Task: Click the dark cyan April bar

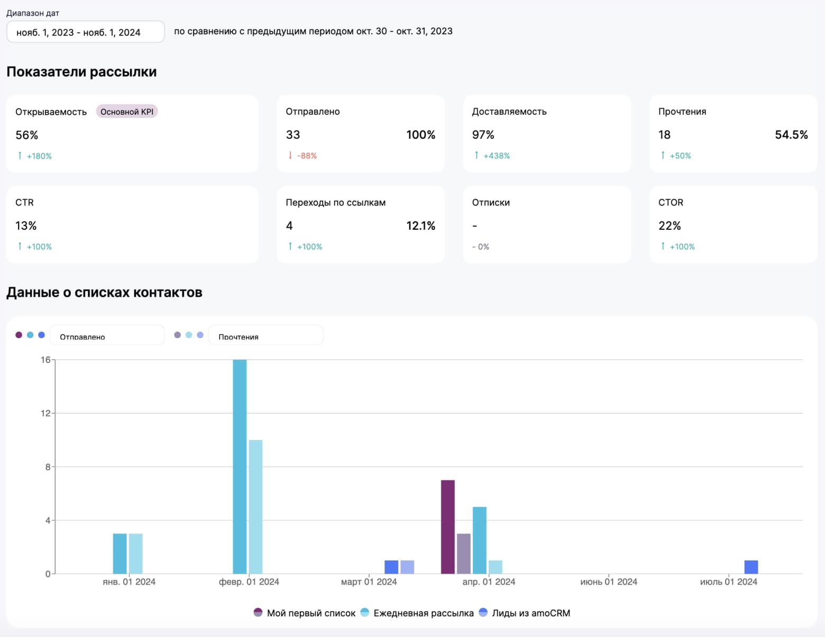Action: [x=479, y=540]
